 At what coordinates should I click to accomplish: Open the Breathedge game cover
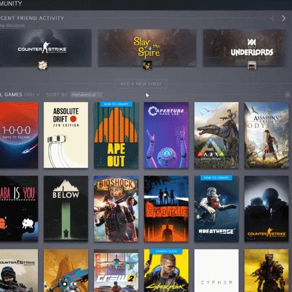(x=217, y=209)
